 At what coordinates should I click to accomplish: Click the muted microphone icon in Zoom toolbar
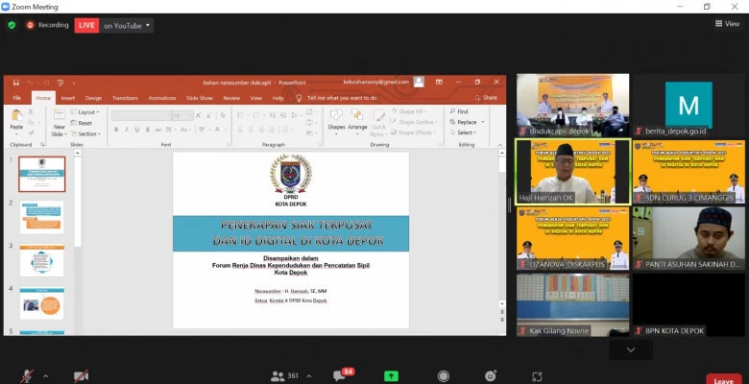point(27,376)
